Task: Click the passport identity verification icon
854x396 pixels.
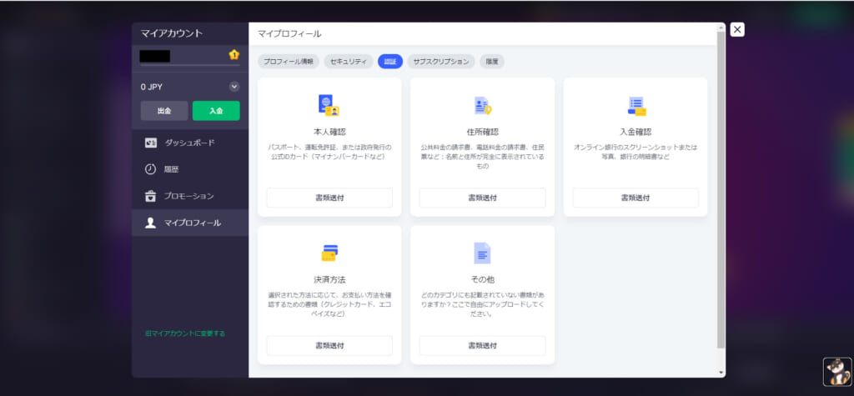Action: click(x=329, y=105)
